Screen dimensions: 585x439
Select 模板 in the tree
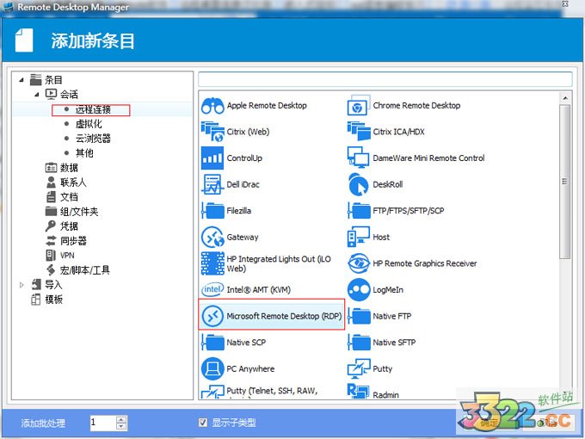tap(53, 300)
